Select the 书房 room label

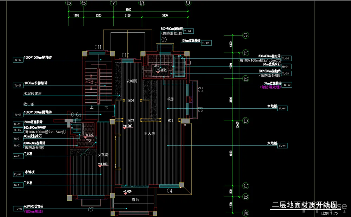click(170, 99)
